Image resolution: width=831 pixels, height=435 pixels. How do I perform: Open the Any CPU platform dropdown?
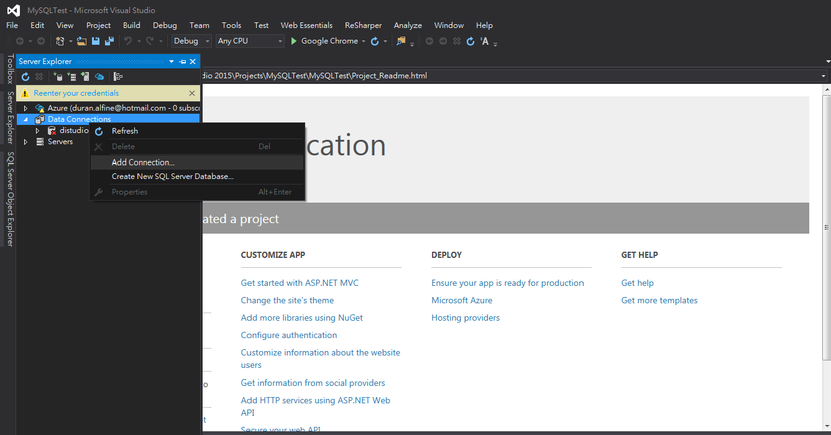pyautogui.click(x=250, y=41)
